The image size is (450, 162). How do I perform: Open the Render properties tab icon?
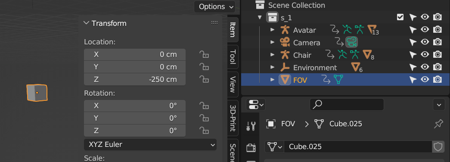[x=251, y=148]
